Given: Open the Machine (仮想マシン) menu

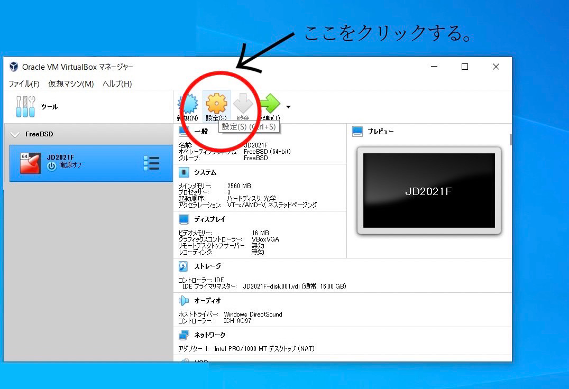Looking at the screenshot, I should 71,84.
